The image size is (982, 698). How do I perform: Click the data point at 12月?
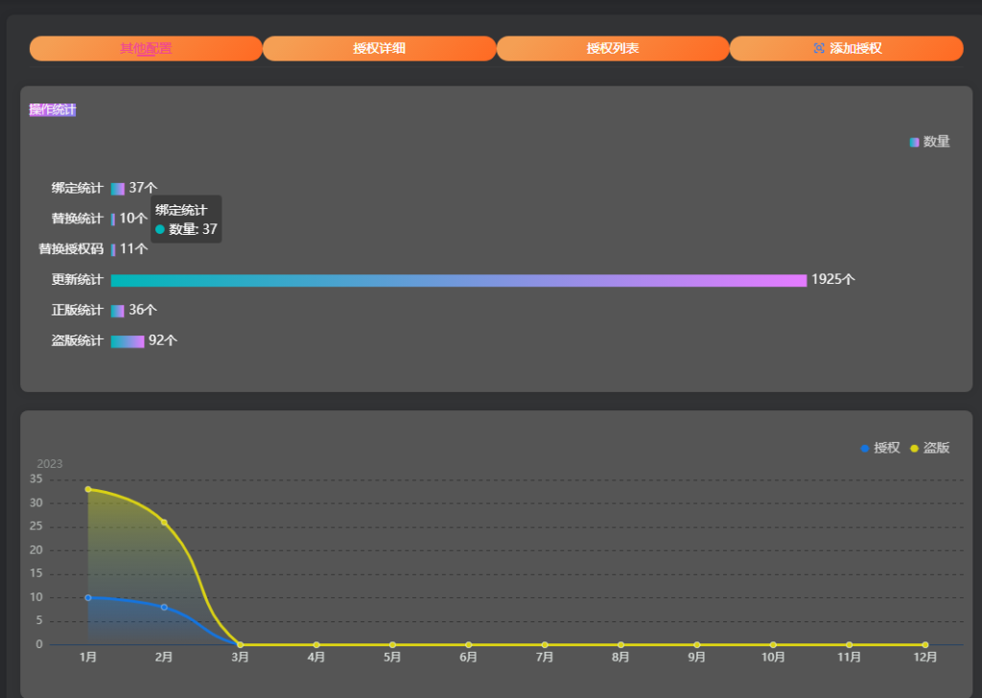(x=924, y=644)
